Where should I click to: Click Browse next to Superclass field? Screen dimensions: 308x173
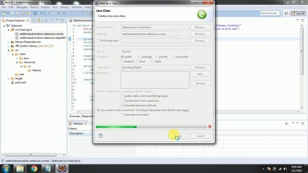click(x=200, y=67)
